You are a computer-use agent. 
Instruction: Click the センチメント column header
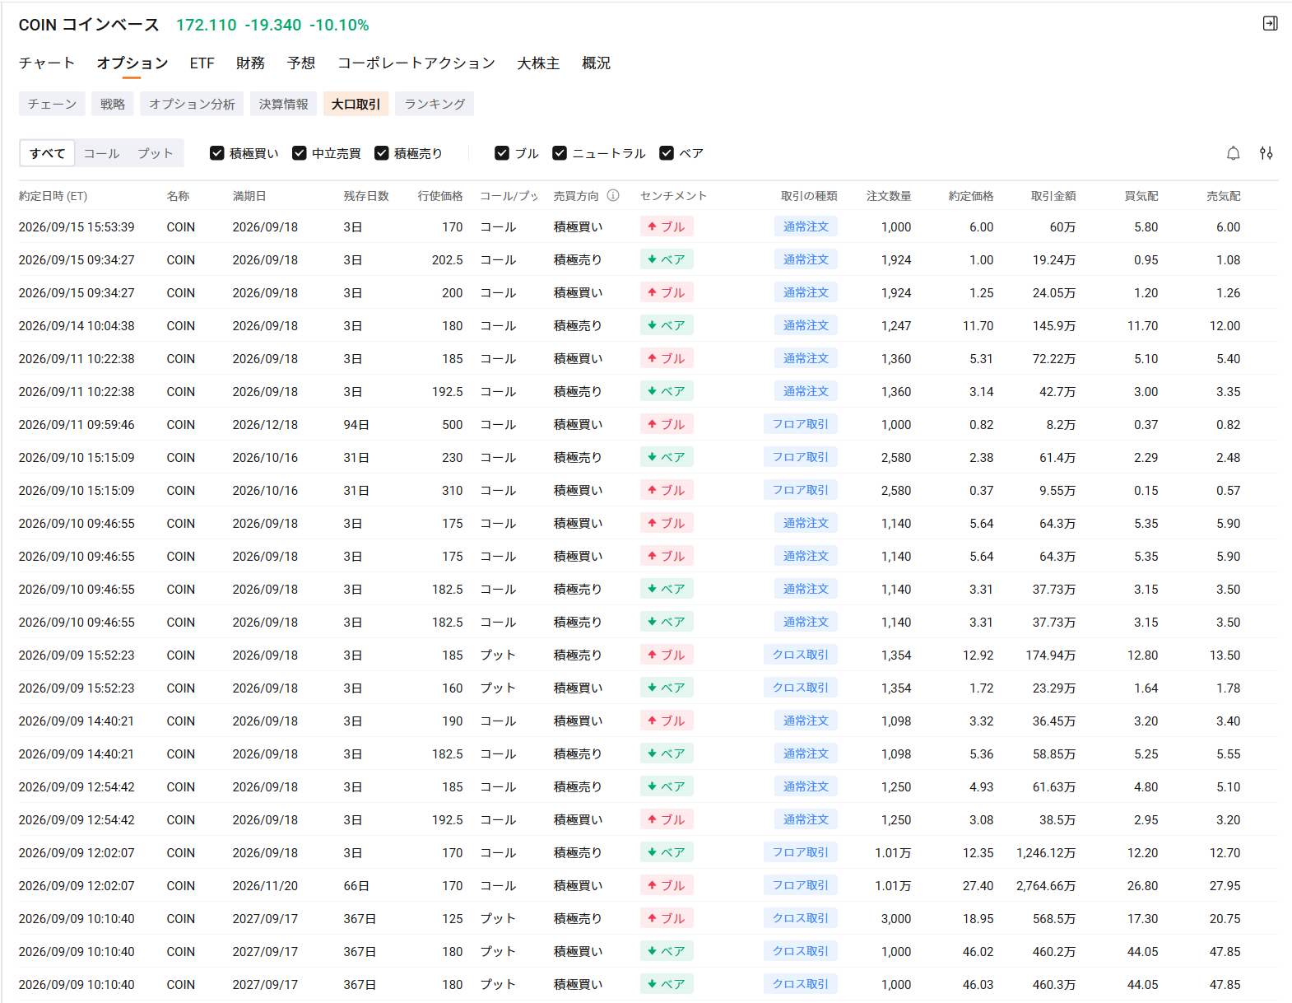[x=673, y=196]
